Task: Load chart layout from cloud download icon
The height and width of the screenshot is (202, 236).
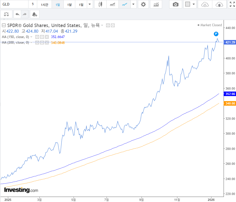Action: pos(205,4)
